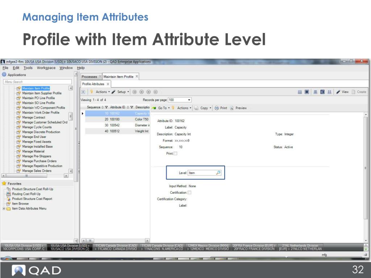Image resolution: width=371 pixels, height=278 pixels.
Task: Open Product Structure Cost Report favorite
Action: 32,199
